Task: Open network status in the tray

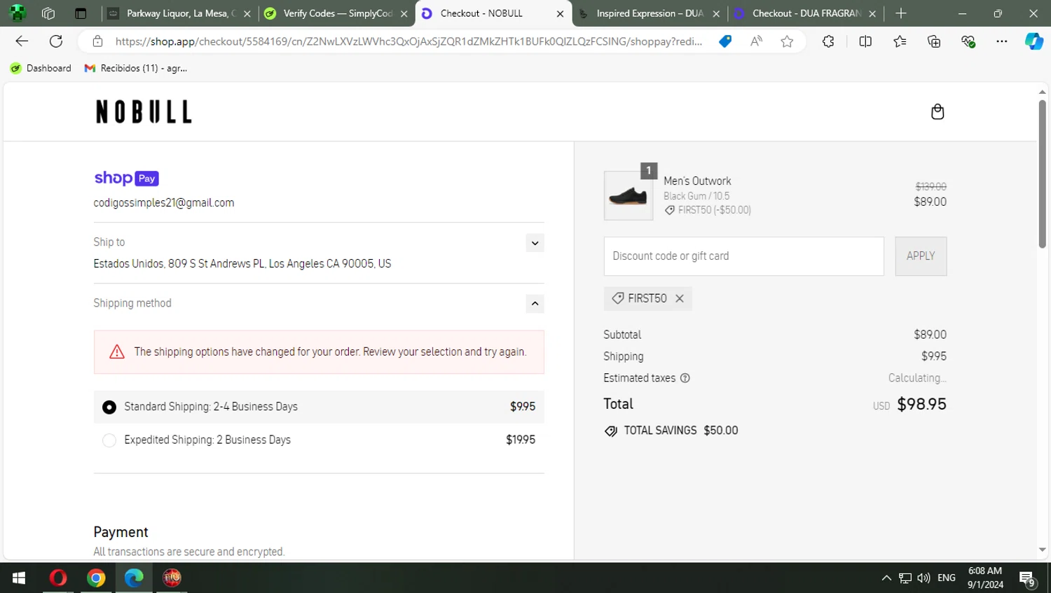Action: [x=905, y=578]
